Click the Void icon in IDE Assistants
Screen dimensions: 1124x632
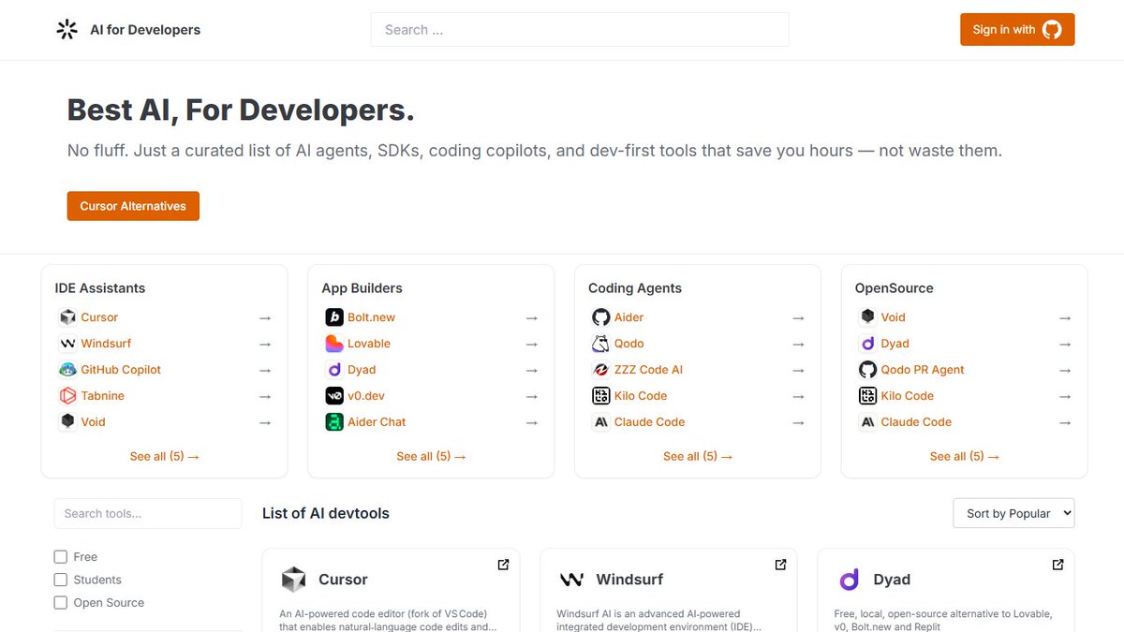tap(67, 422)
